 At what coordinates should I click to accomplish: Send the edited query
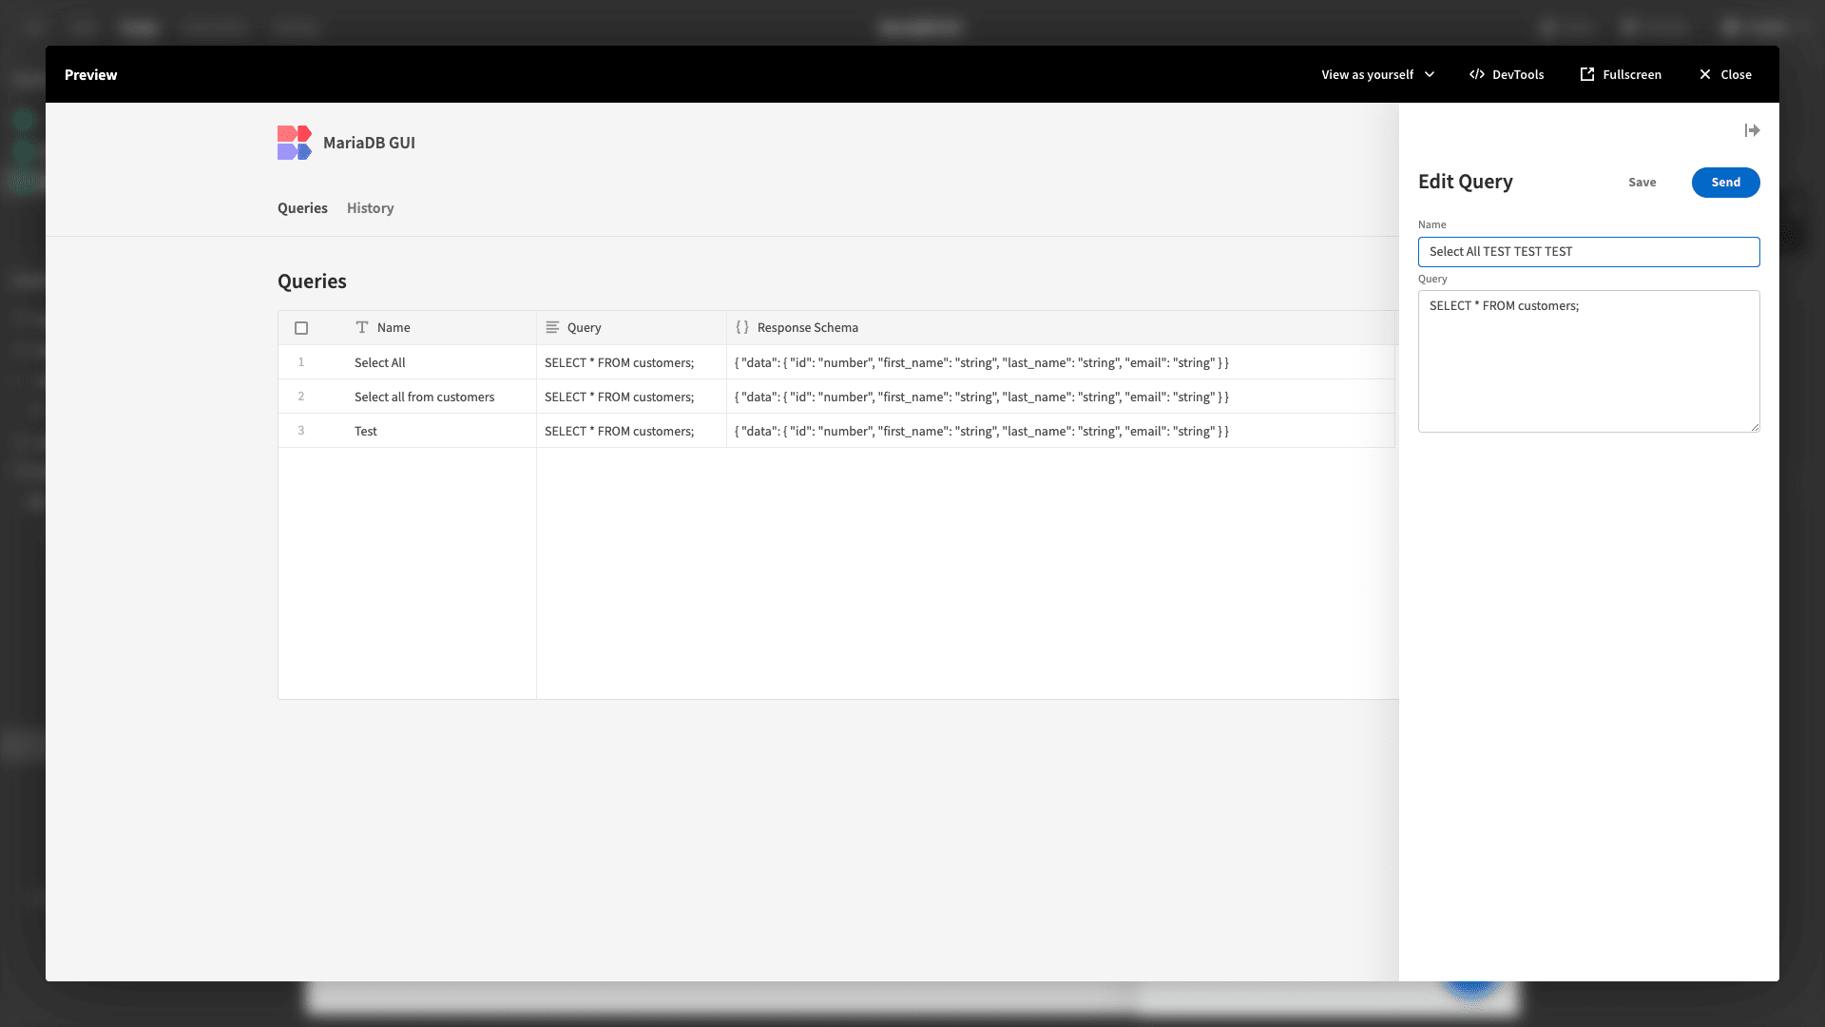tap(1725, 183)
